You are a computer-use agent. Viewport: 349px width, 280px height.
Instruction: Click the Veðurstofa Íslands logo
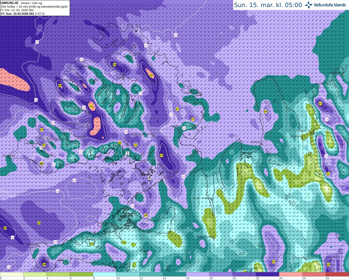click(326, 5)
